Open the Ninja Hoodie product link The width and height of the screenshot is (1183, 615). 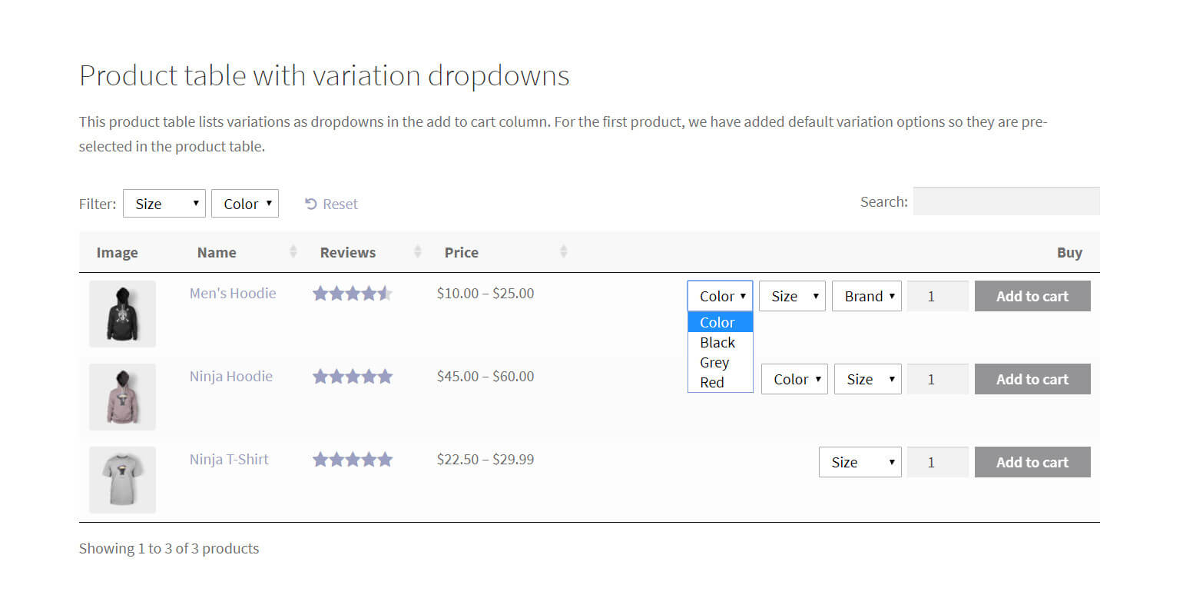[231, 377]
